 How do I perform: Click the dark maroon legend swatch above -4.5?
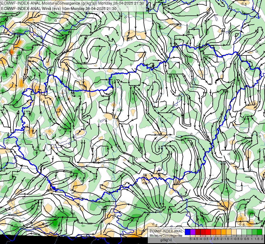[198, 232]
